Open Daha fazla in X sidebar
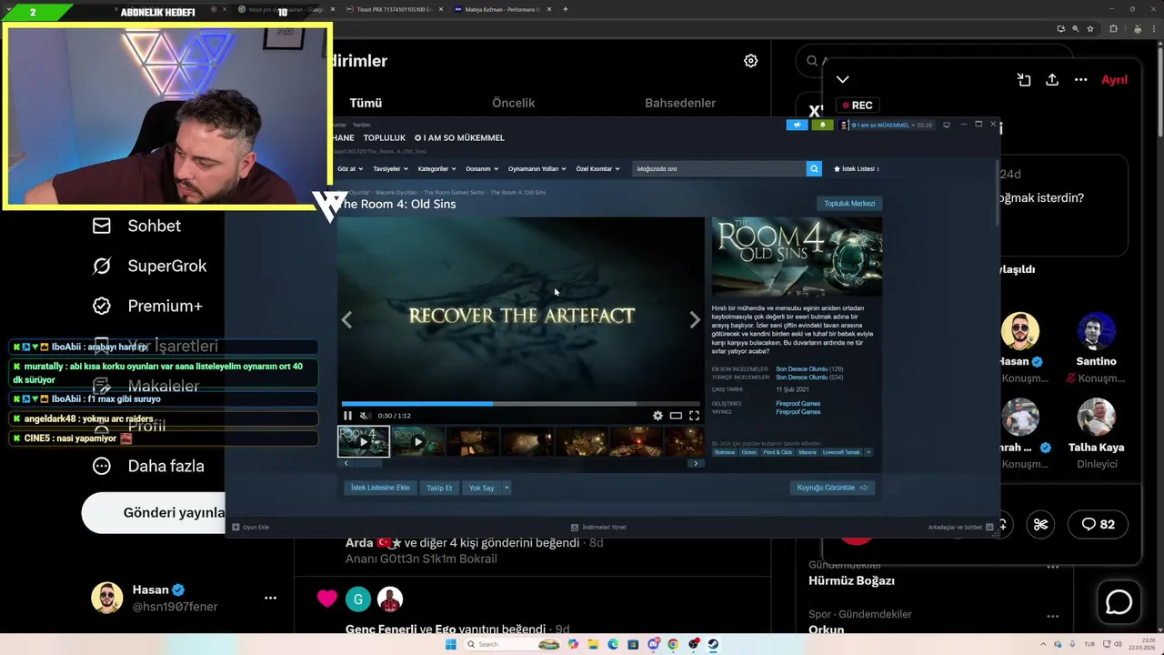This screenshot has width=1164, height=655. pos(148,466)
